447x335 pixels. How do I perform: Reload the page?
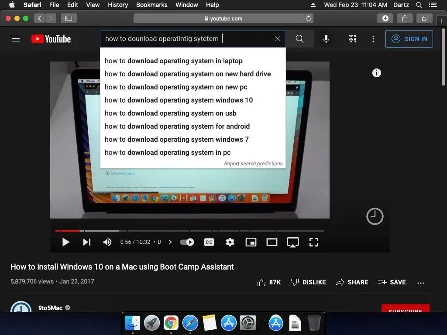[x=308, y=18]
